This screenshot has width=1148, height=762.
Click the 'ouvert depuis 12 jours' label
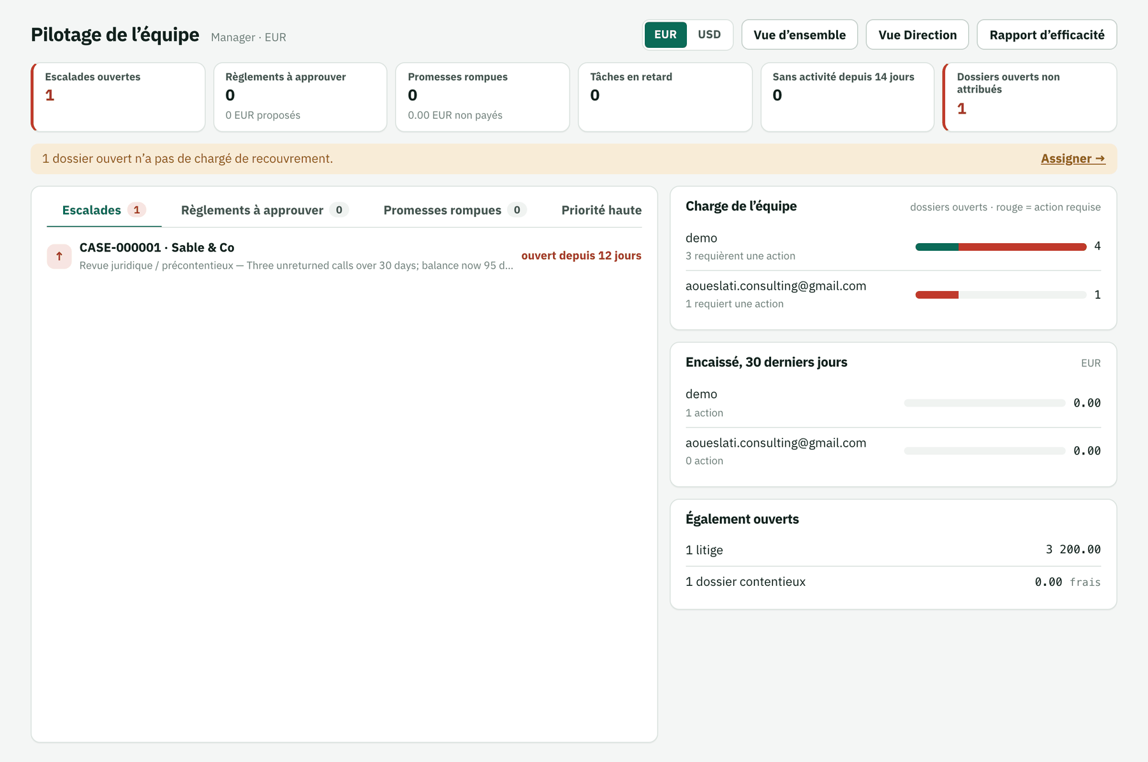click(582, 255)
